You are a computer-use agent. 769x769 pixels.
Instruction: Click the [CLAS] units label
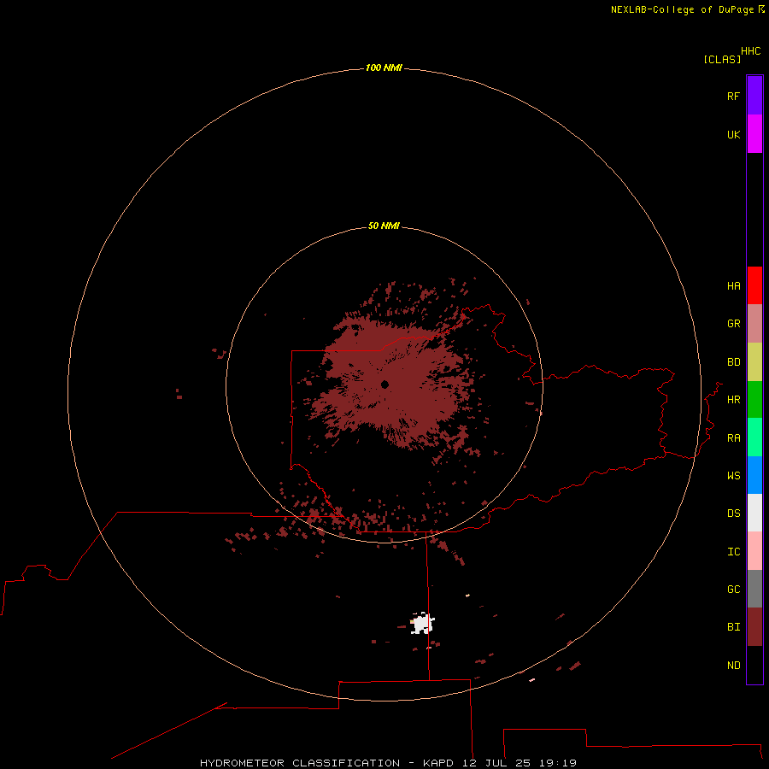point(722,59)
